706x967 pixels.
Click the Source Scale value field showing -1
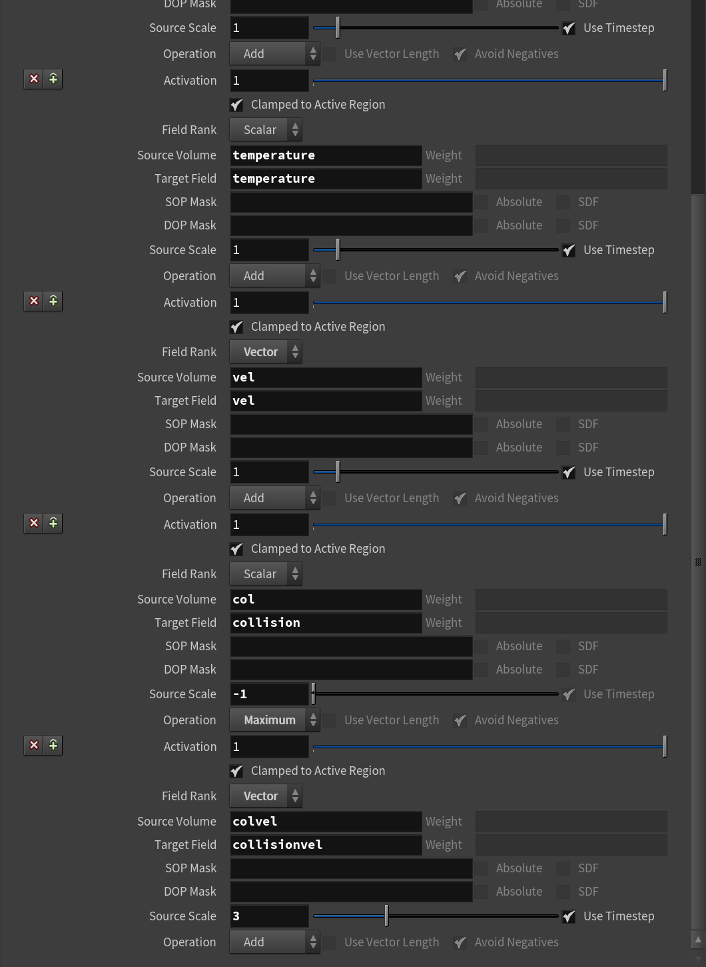(x=269, y=694)
